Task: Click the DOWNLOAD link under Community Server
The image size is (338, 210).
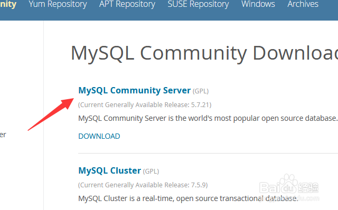Action: 99,136
